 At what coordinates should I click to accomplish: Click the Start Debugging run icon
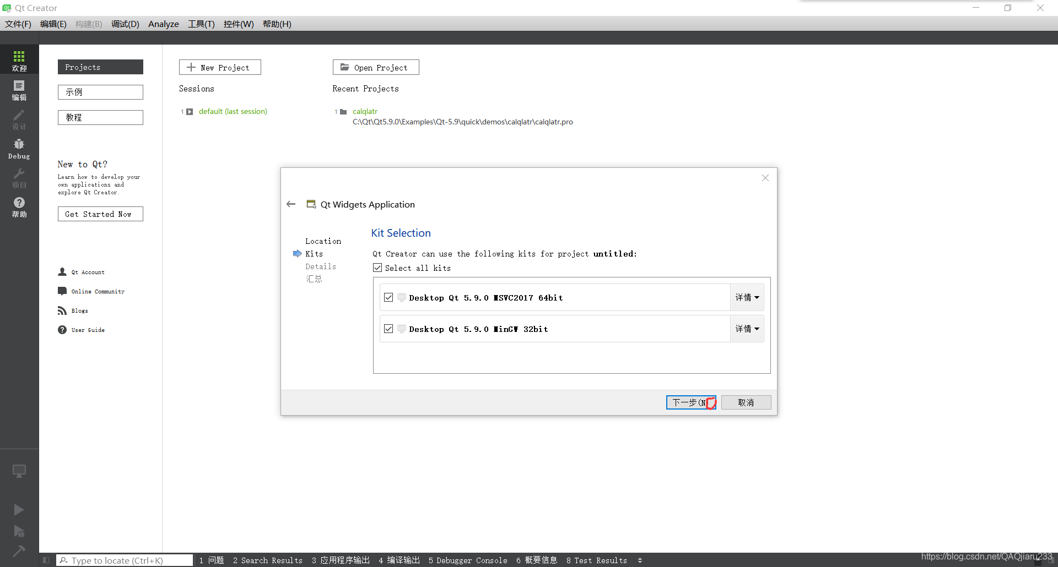19,531
